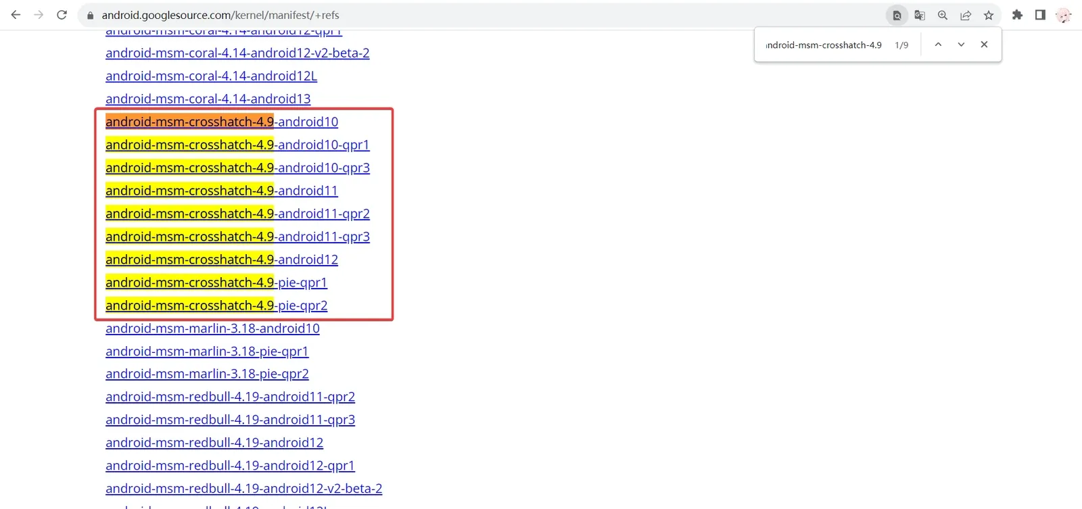Open the Extensions puzzle menu

click(x=1017, y=15)
